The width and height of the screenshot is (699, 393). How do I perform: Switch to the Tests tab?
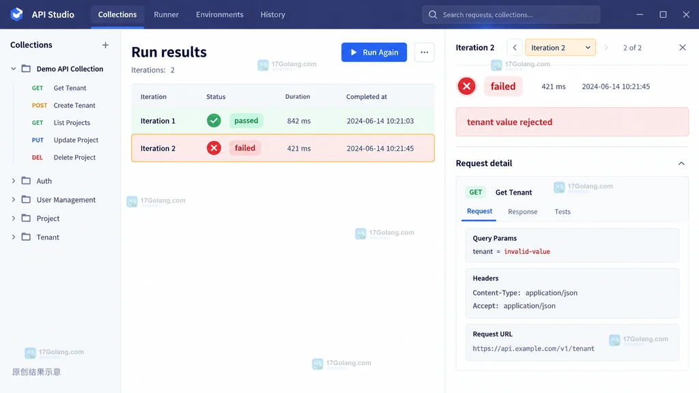[562, 212]
